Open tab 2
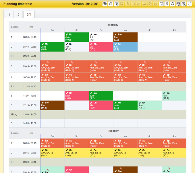This screenshot has height=173, width=195. (18, 15)
